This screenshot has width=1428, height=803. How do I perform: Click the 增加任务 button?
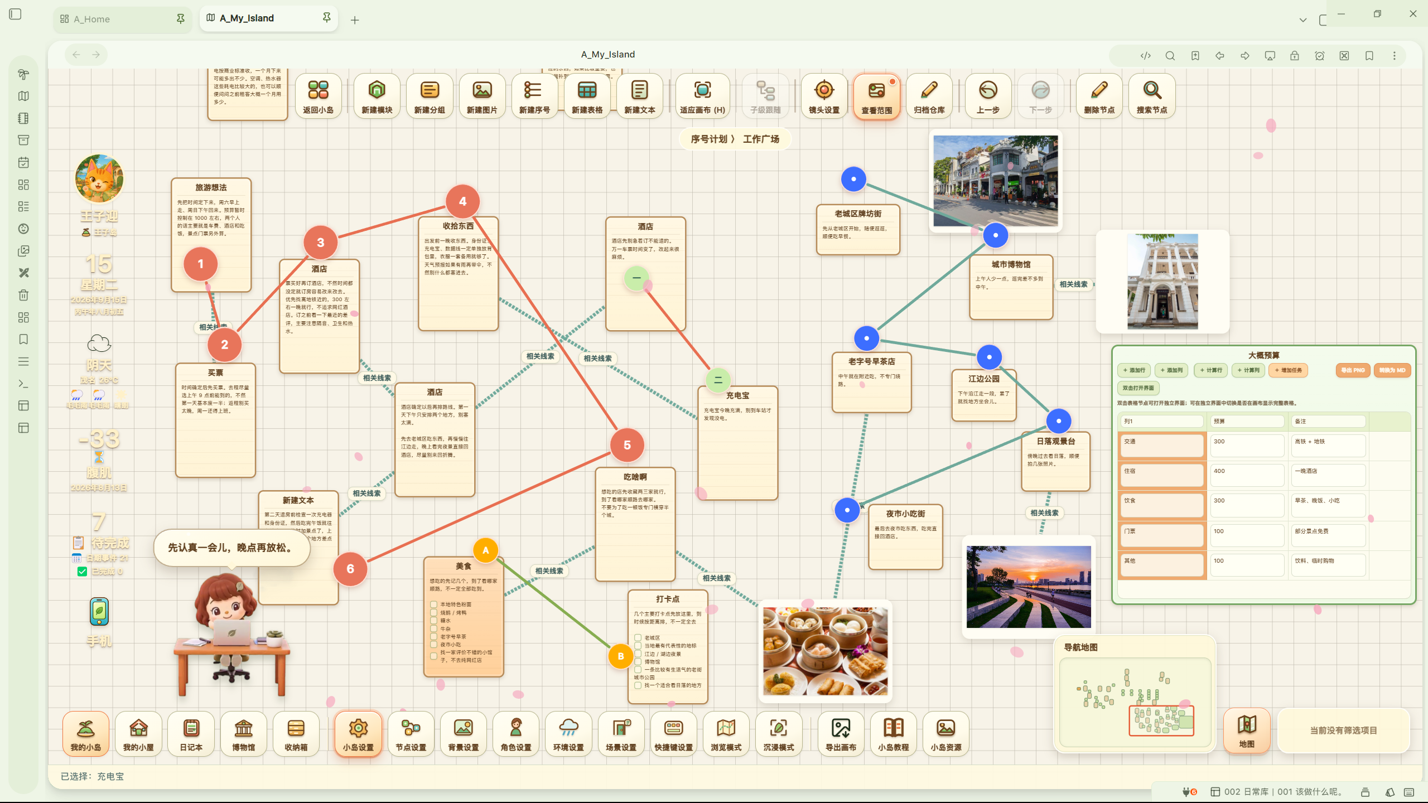[1288, 370]
